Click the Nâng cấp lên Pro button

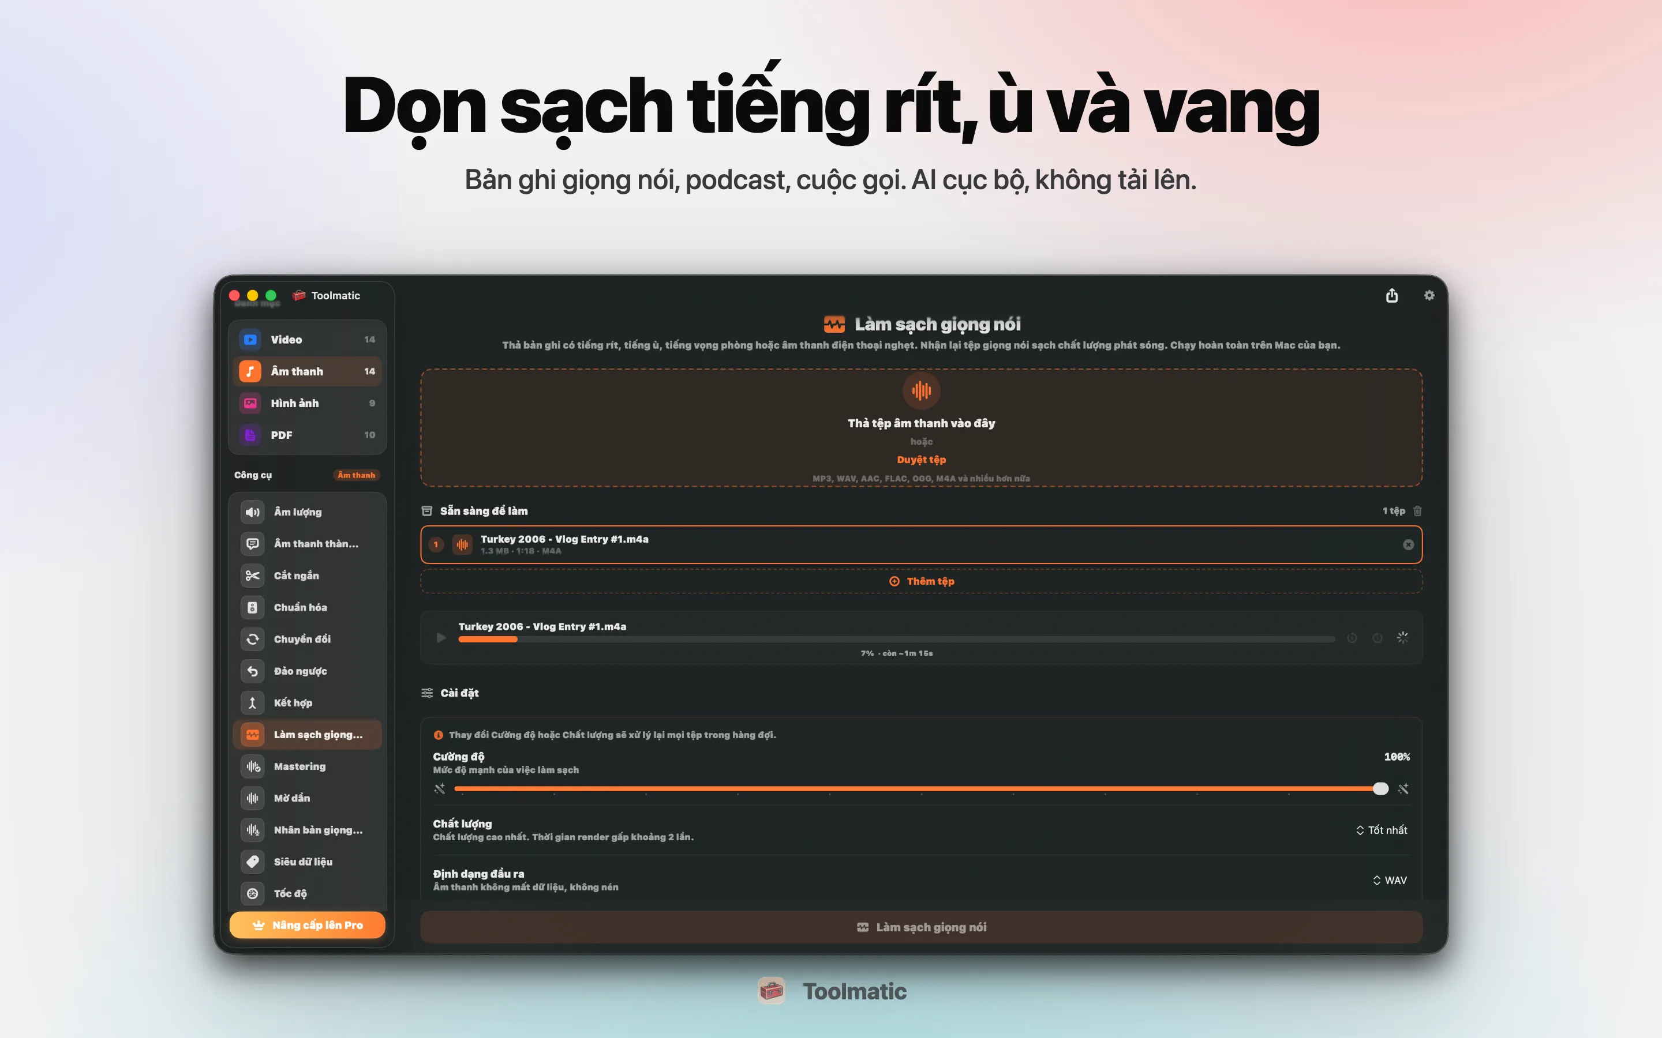tap(307, 926)
